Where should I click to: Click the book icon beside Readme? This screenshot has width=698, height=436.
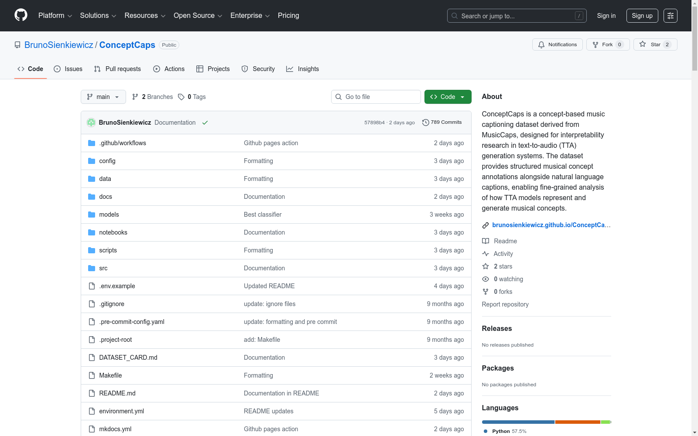coord(486,241)
